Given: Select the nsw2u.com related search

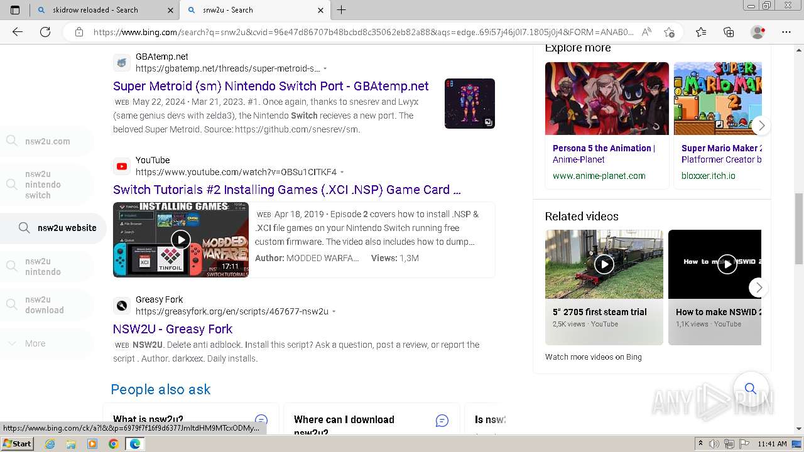Looking at the screenshot, I should tap(46, 141).
